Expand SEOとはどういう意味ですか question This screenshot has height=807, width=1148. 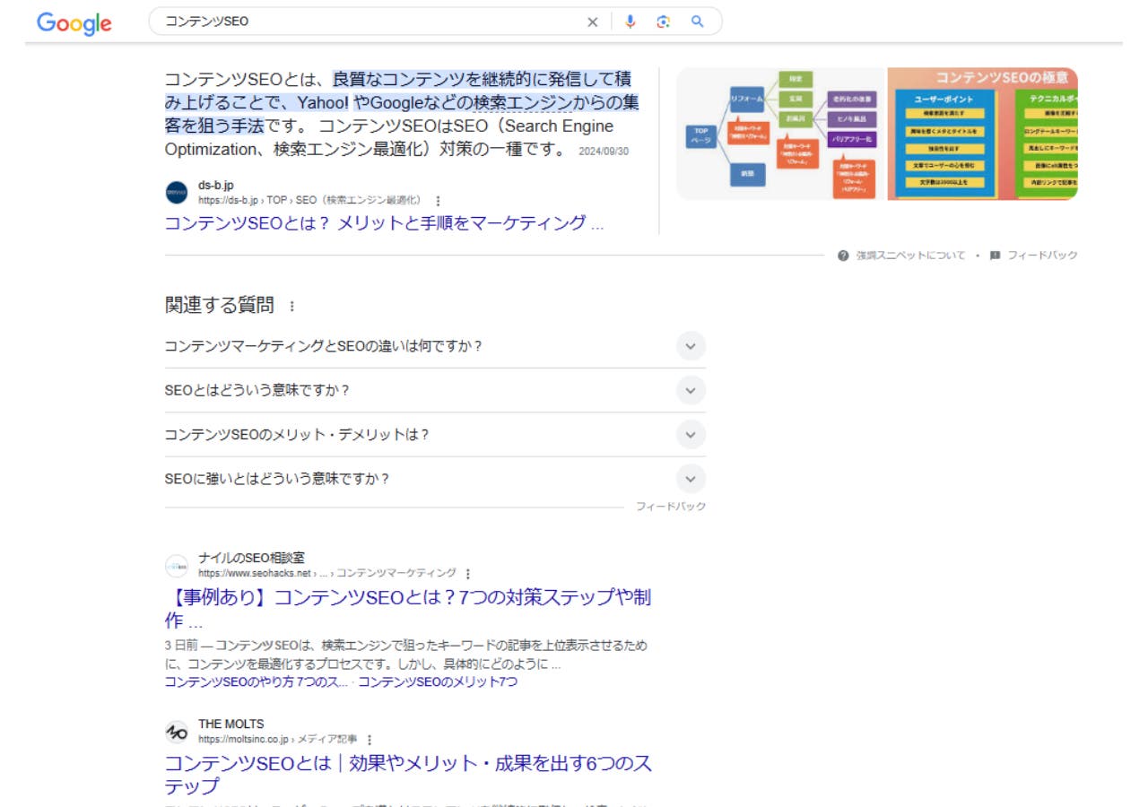(435, 390)
